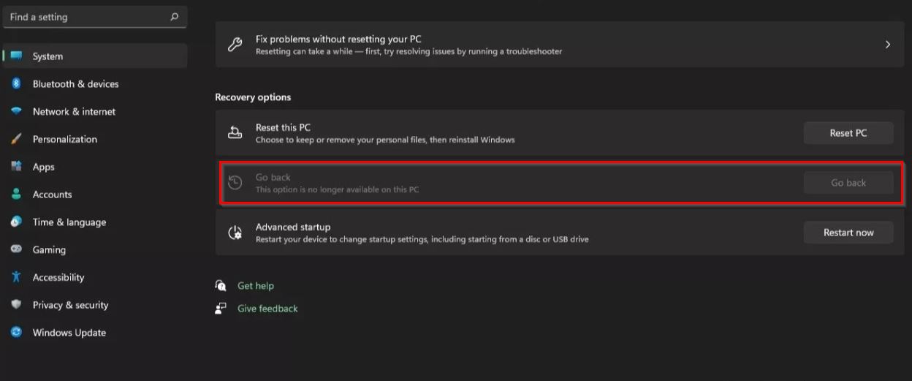Click the Privacy & security shield icon
The image size is (912, 381).
(16, 305)
